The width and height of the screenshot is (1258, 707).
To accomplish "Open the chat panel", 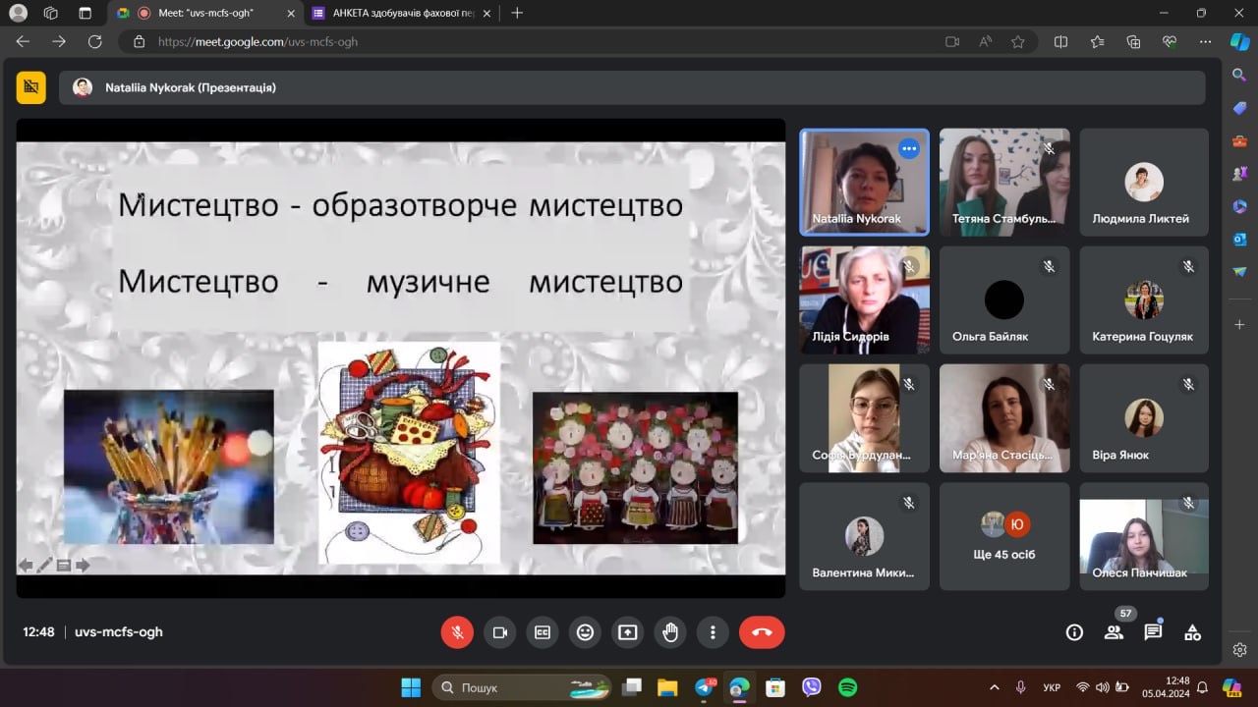I will (1153, 632).
